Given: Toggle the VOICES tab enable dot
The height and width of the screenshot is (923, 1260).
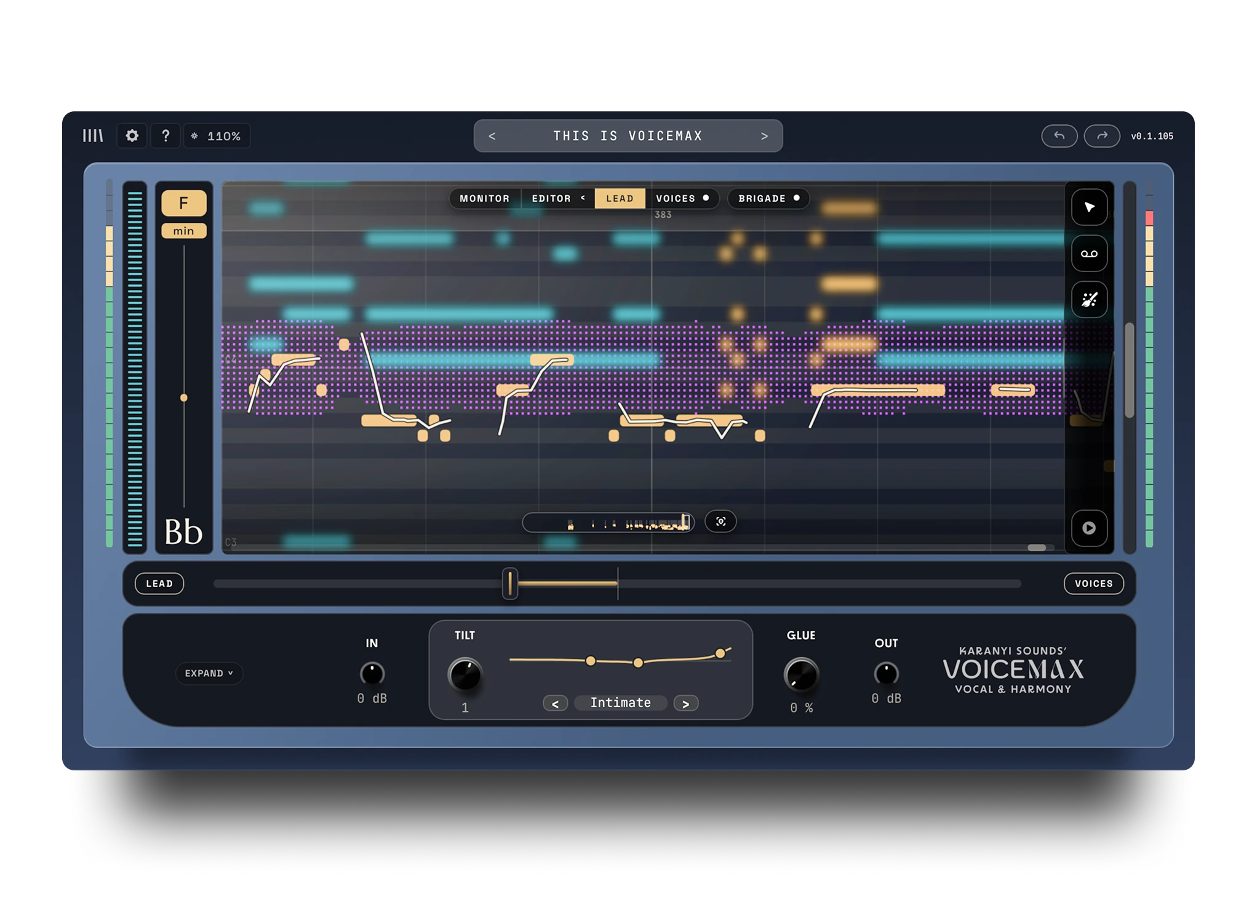Looking at the screenshot, I should click(x=706, y=198).
